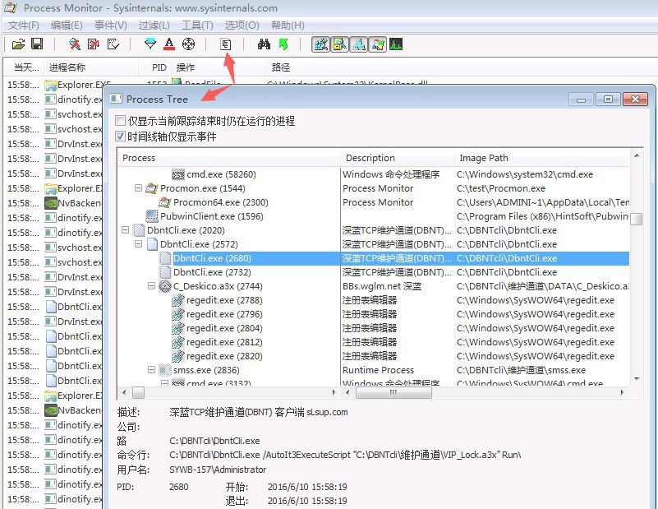Open the 工具(T) menu

(197, 25)
